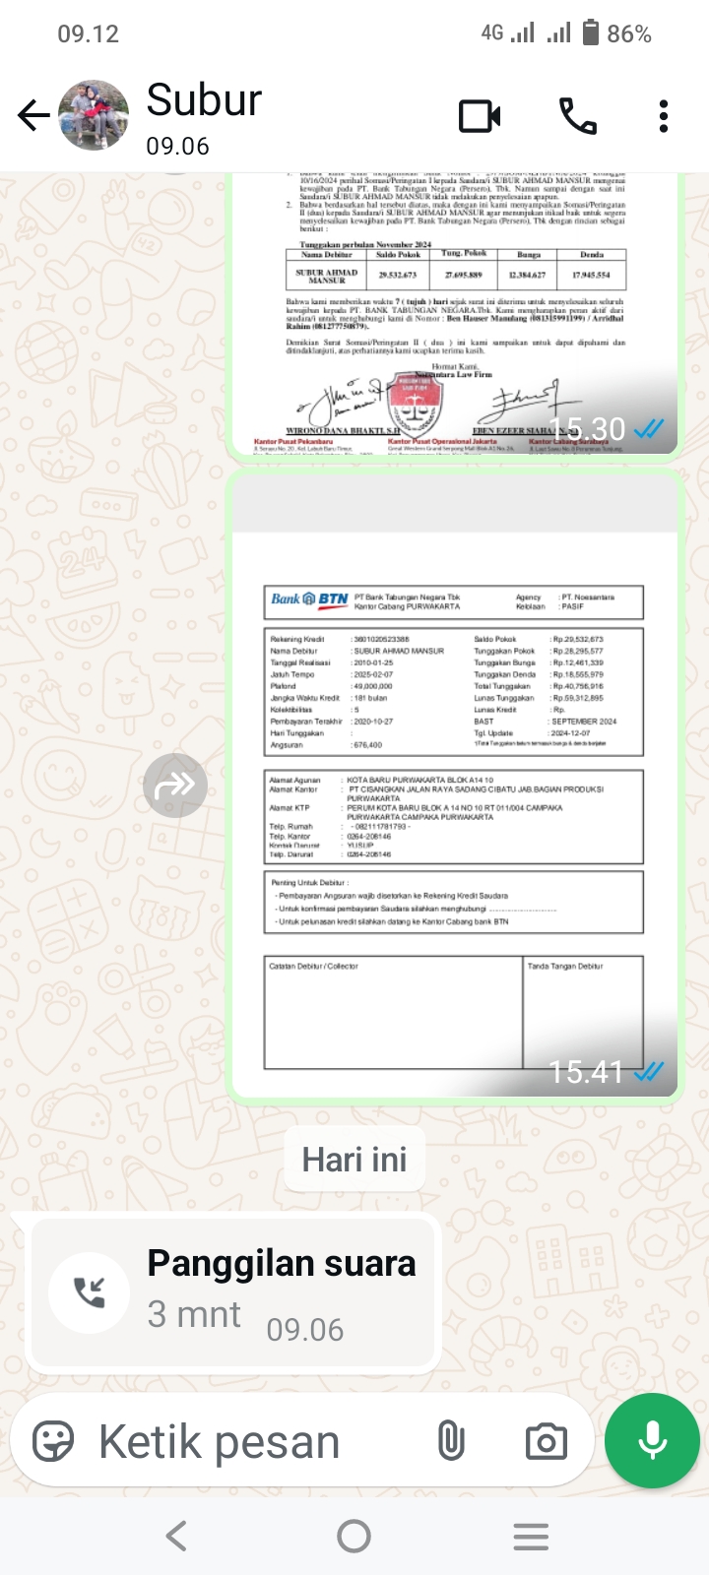Open the three-dot more options menu
Image resolution: width=709 pixels, height=1575 pixels.
click(x=664, y=116)
